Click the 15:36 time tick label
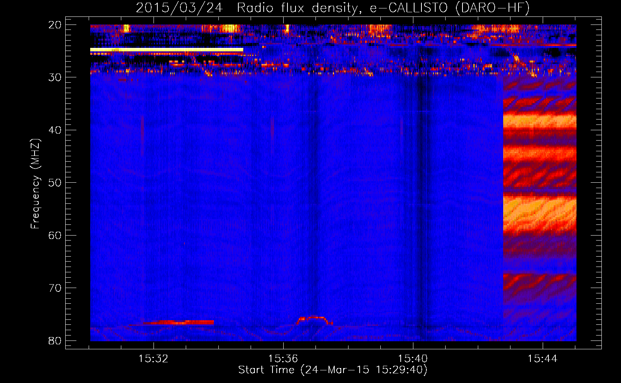Image resolution: width=621 pixels, height=383 pixels. click(x=283, y=359)
